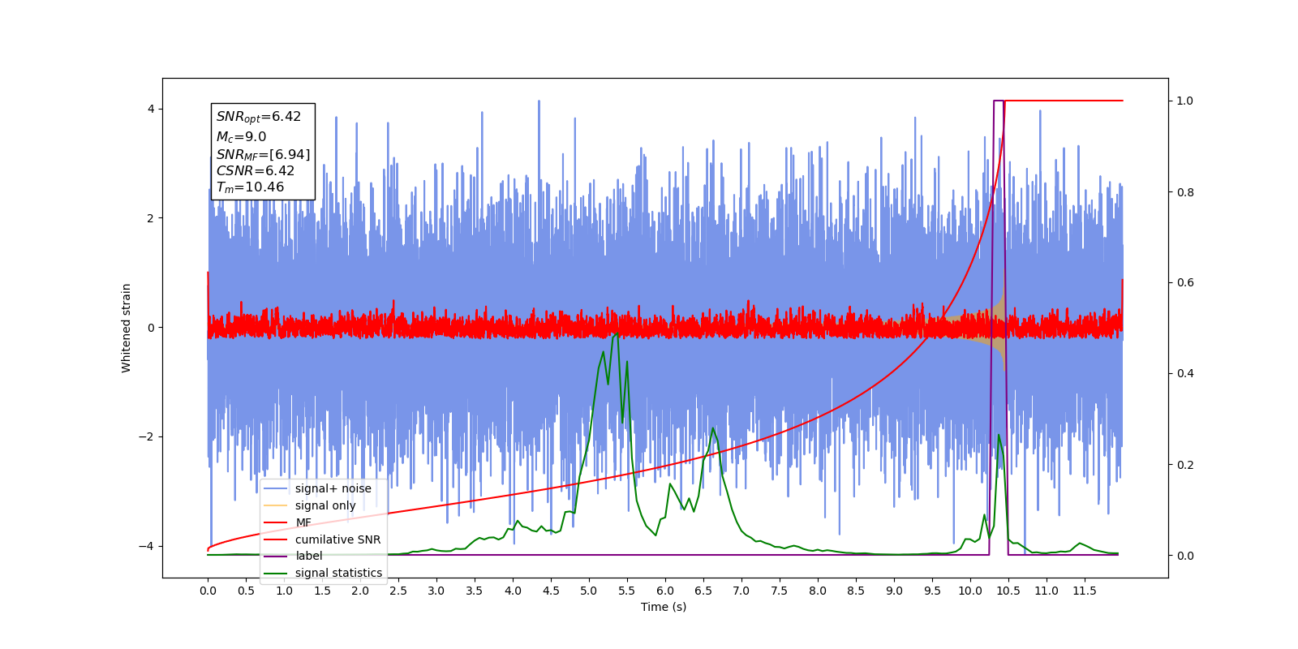Click the SNRopt=6.42 annotation line

pyautogui.click(x=259, y=117)
